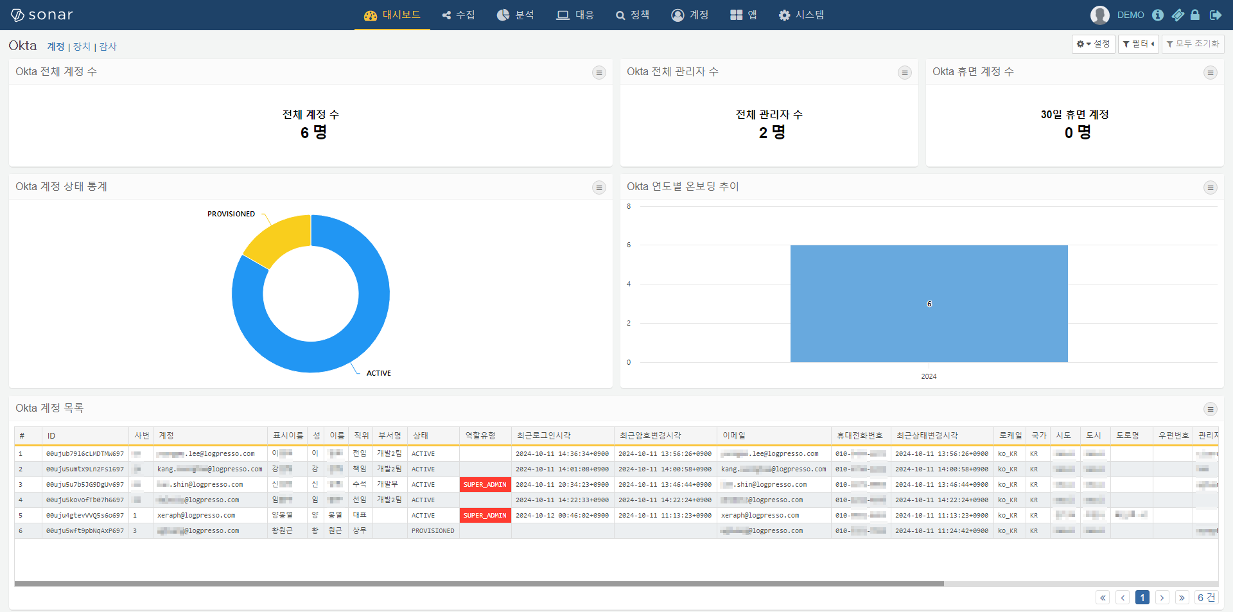Click SUPER_ADMIN badge in row 5
Screen dimensions: 1233x612
pyautogui.click(x=485, y=516)
